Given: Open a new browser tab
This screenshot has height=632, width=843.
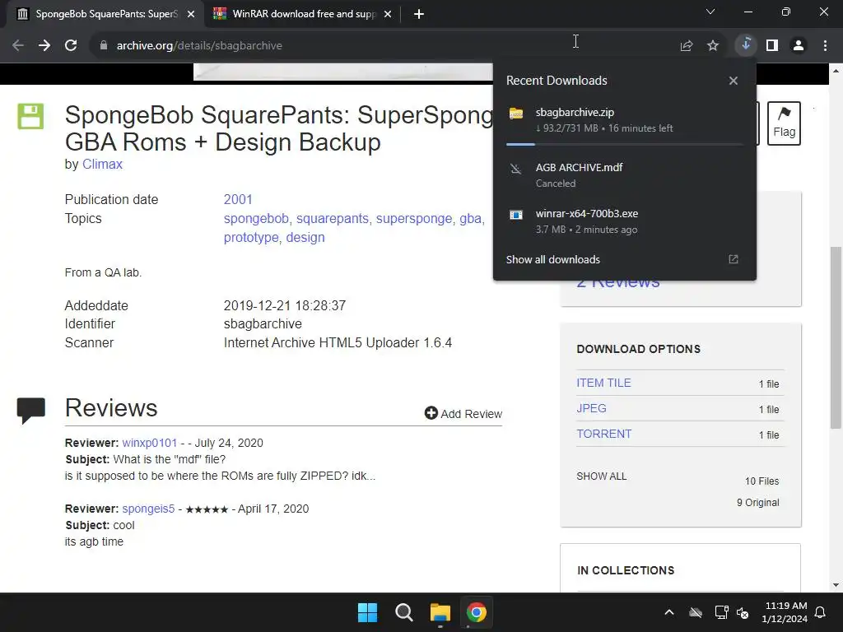Looking at the screenshot, I should [419, 15].
